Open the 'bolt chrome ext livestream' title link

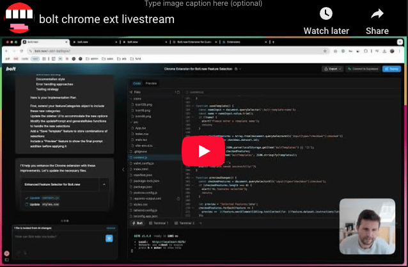click(107, 19)
